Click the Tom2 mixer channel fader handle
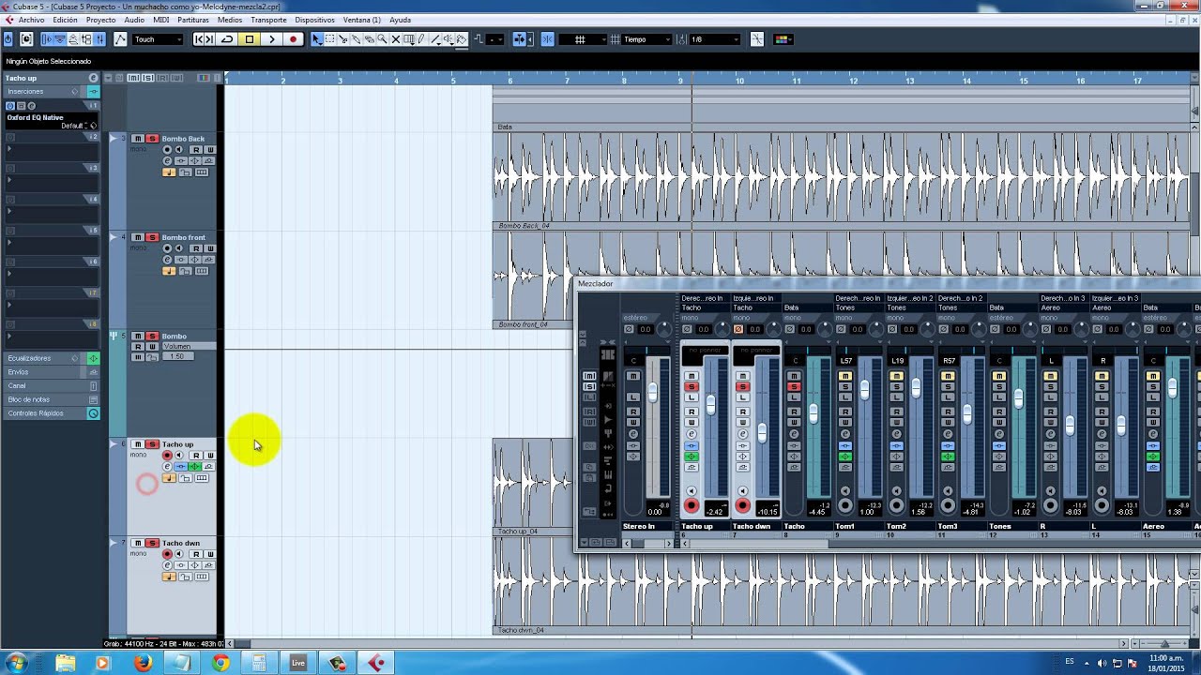The height and width of the screenshot is (675, 1201). (x=916, y=387)
